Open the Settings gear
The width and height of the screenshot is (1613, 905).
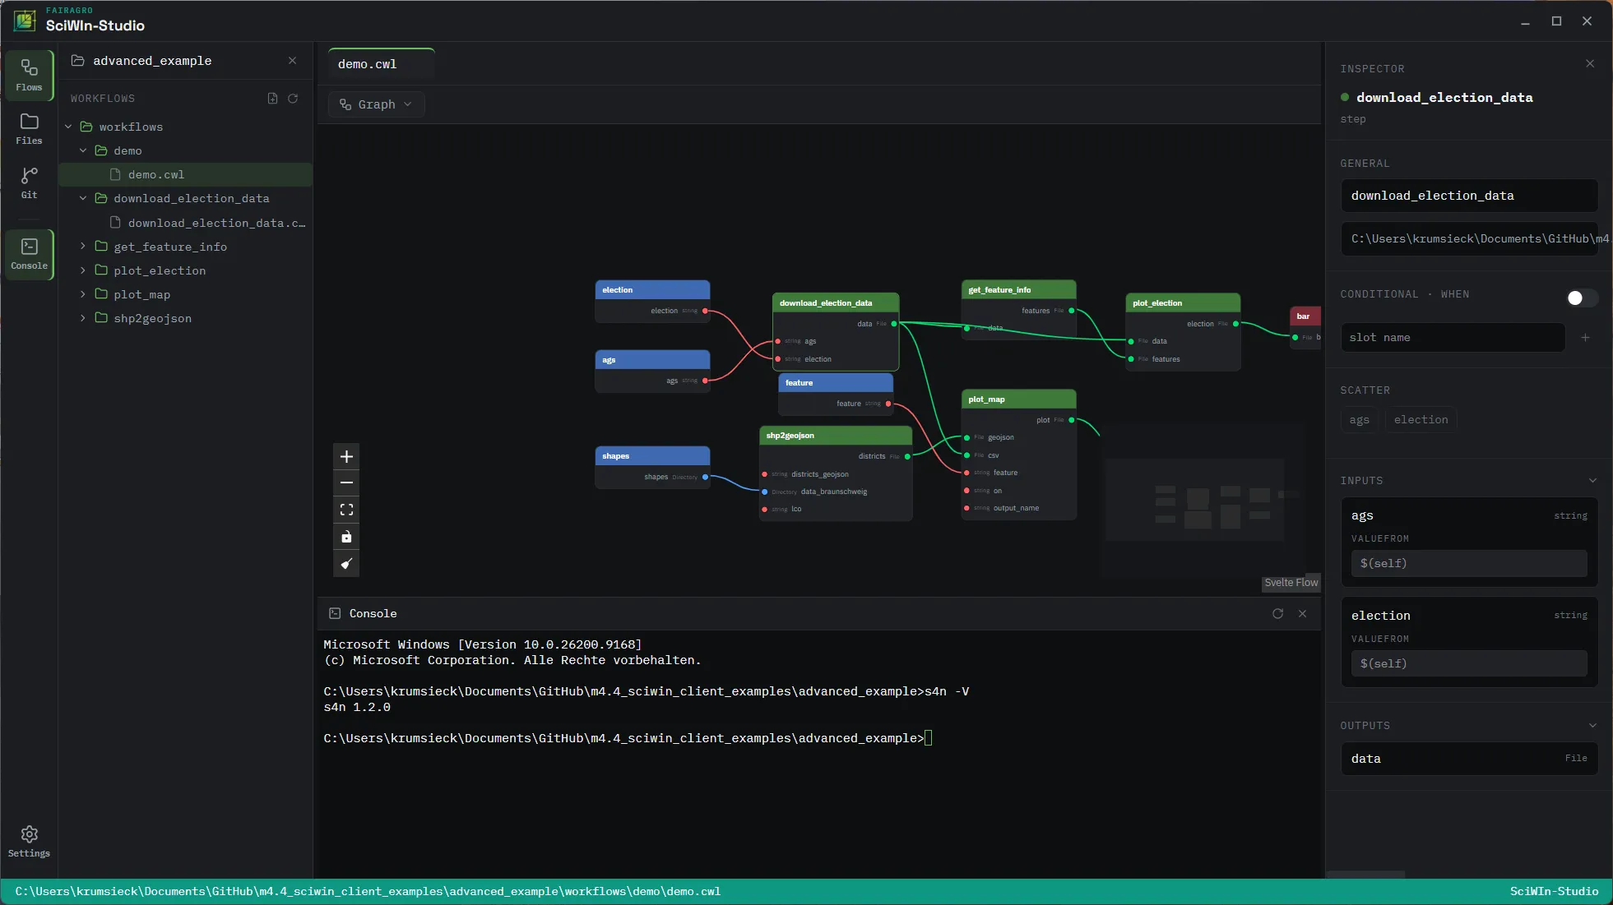tap(29, 842)
